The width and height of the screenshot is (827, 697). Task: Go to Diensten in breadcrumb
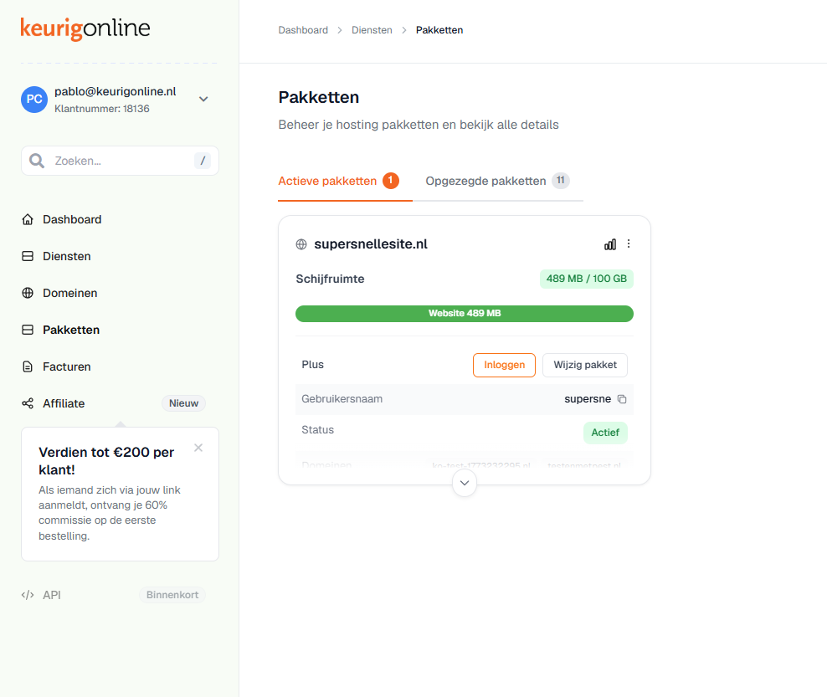point(372,30)
